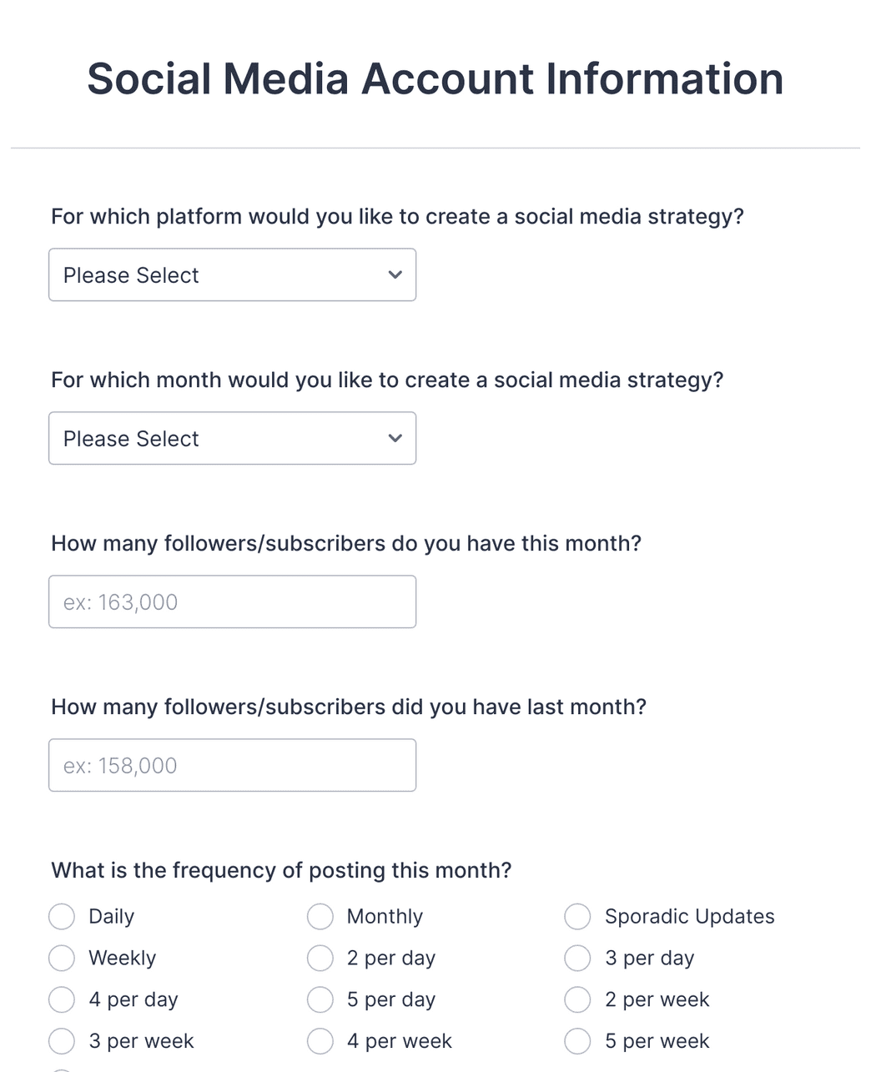The image size is (871, 1072).
Task: Focus the followers last month field
Action: 232,765
